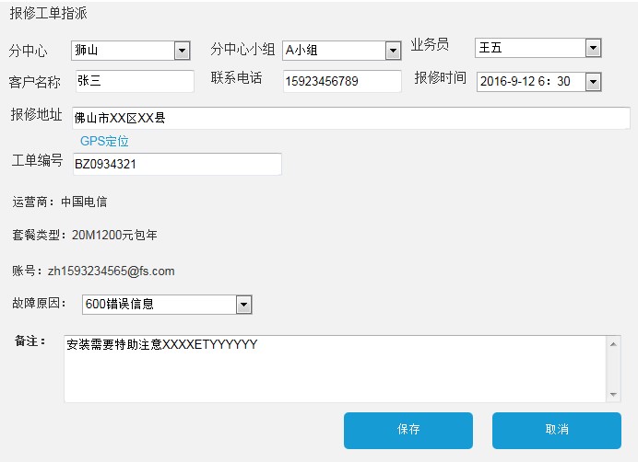The height and width of the screenshot is (462, 638).
Task: Click the 报修地址 field with 佛山市XX区XX县
Action: 351,118
